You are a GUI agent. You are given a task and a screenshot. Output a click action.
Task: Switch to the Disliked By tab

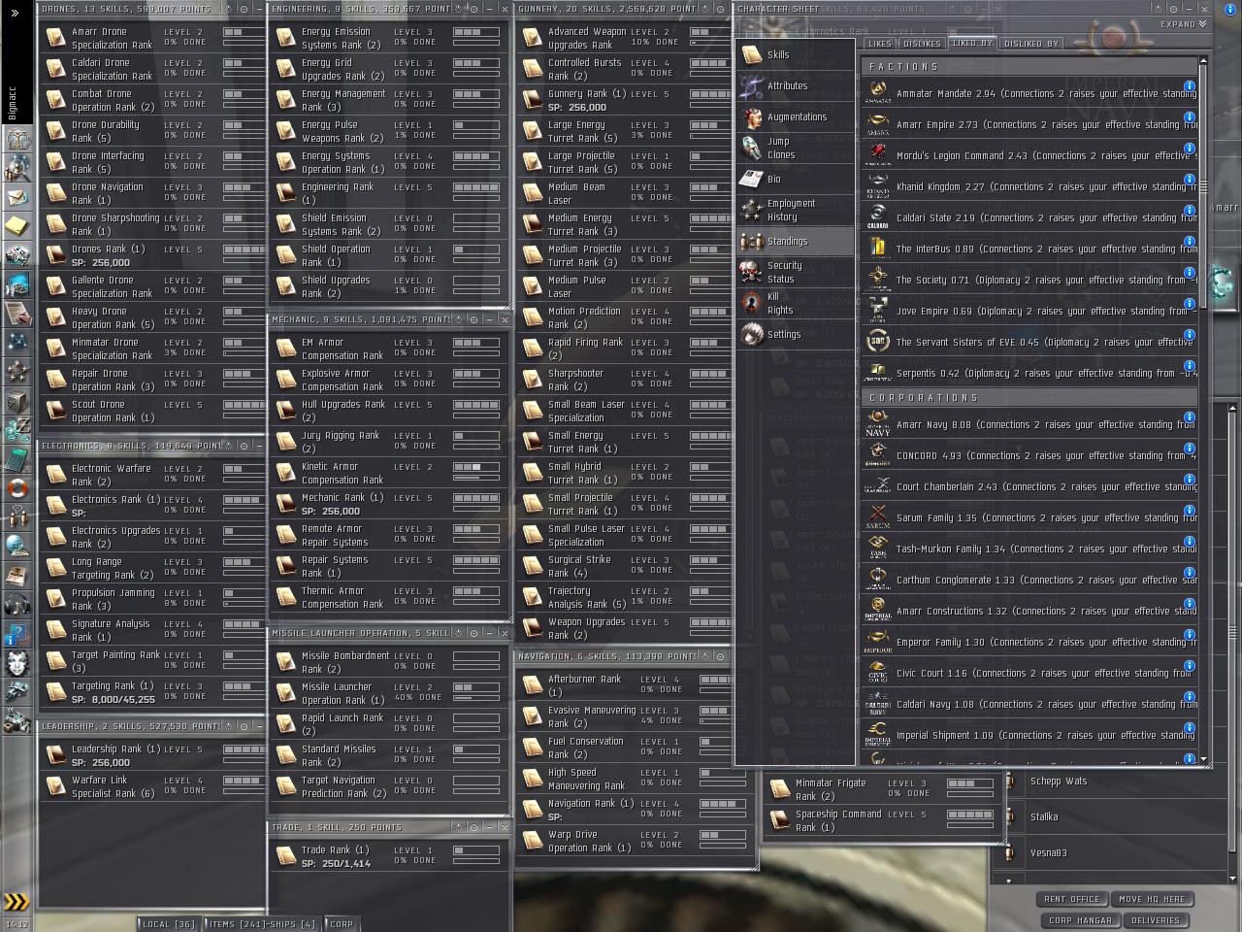point(1030,44)
